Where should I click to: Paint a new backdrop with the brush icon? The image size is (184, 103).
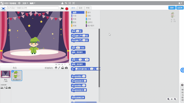click(x=4, y=88)
